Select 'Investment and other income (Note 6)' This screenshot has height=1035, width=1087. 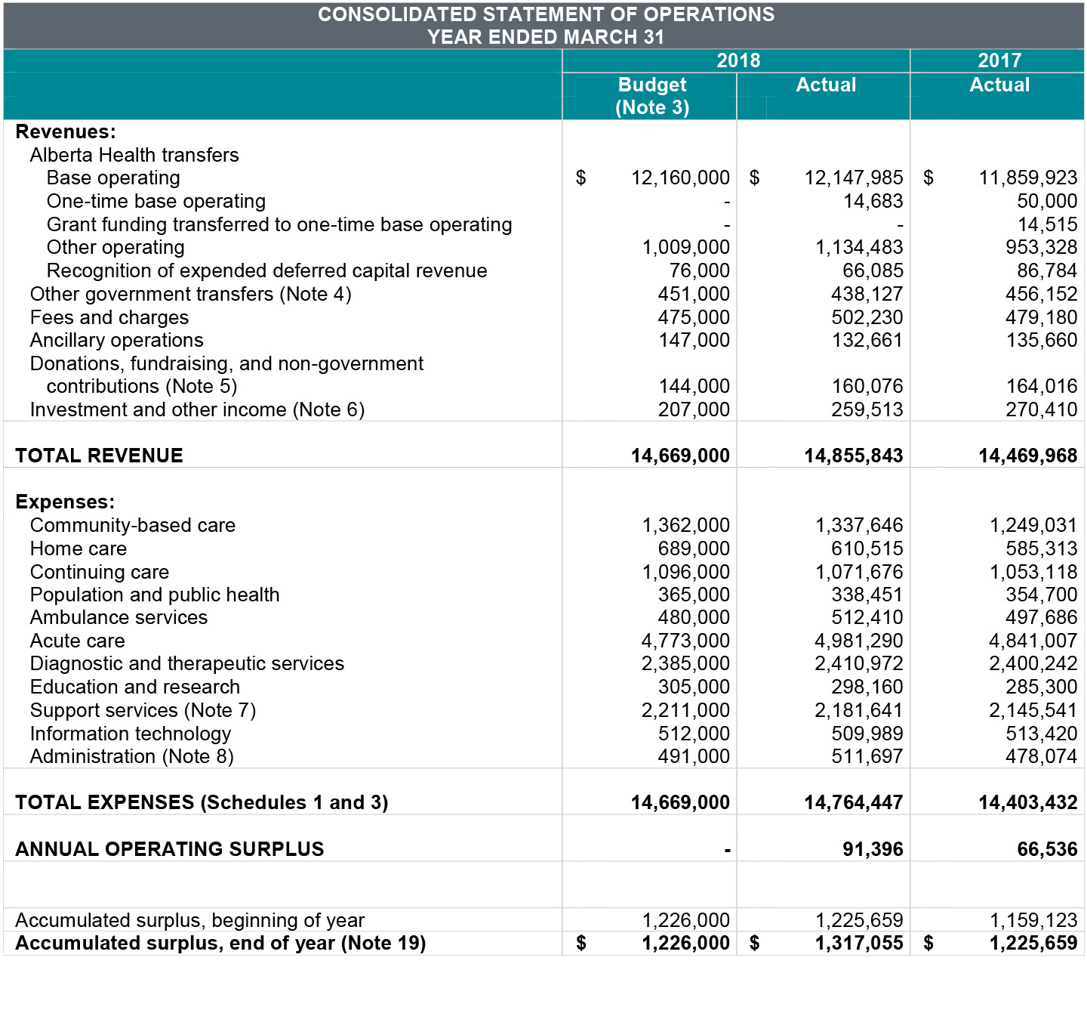pyautogui.click(x=198, y=410)
